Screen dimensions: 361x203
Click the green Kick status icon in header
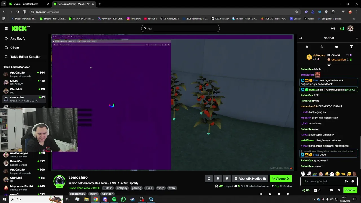(x=342, y=28)
